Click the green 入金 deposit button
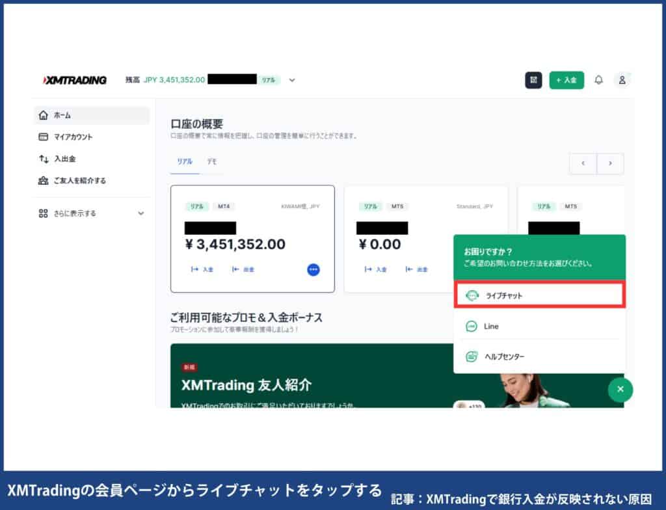This screenshot has height=510, width=666. (x=566, y=80)
